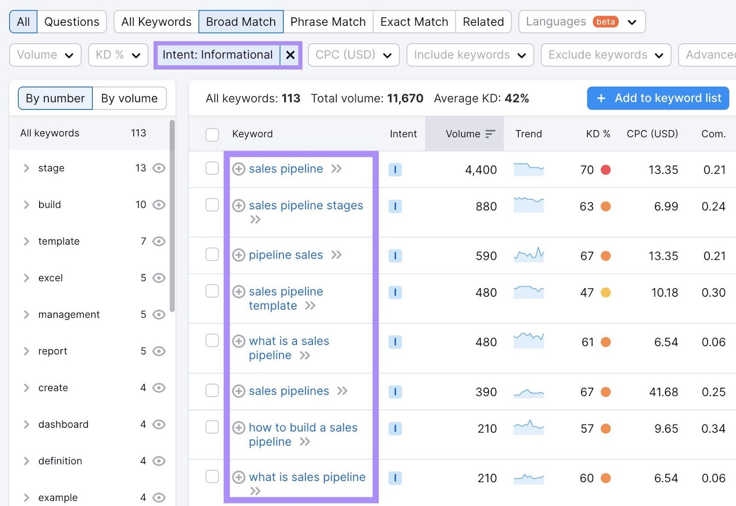Add "sales pipeline" using its plus icon

pyautogui.click(x=239, y=169)
